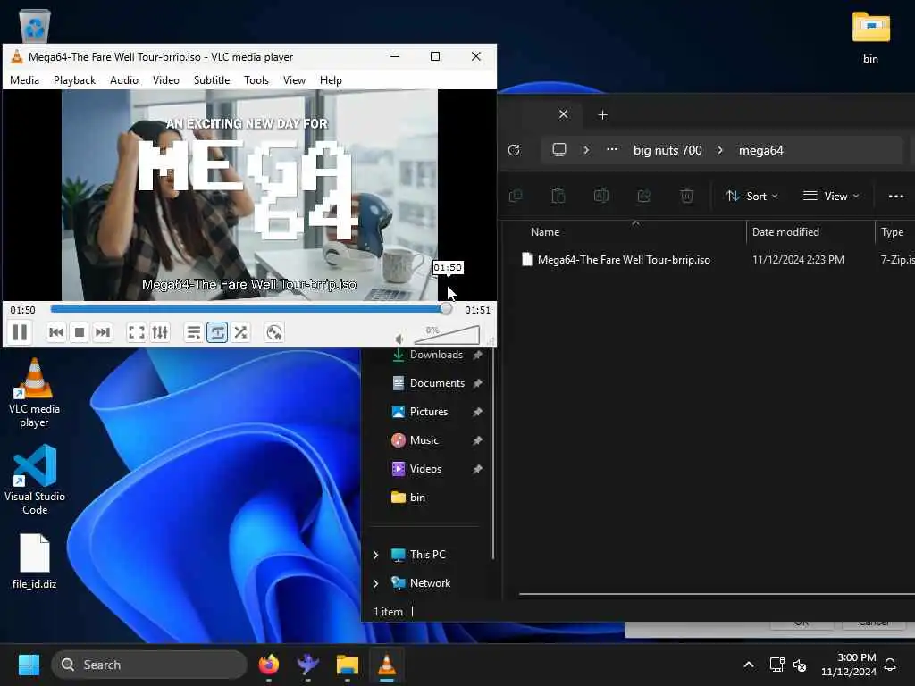Refresh the File Explorer folder

point(514,150)
